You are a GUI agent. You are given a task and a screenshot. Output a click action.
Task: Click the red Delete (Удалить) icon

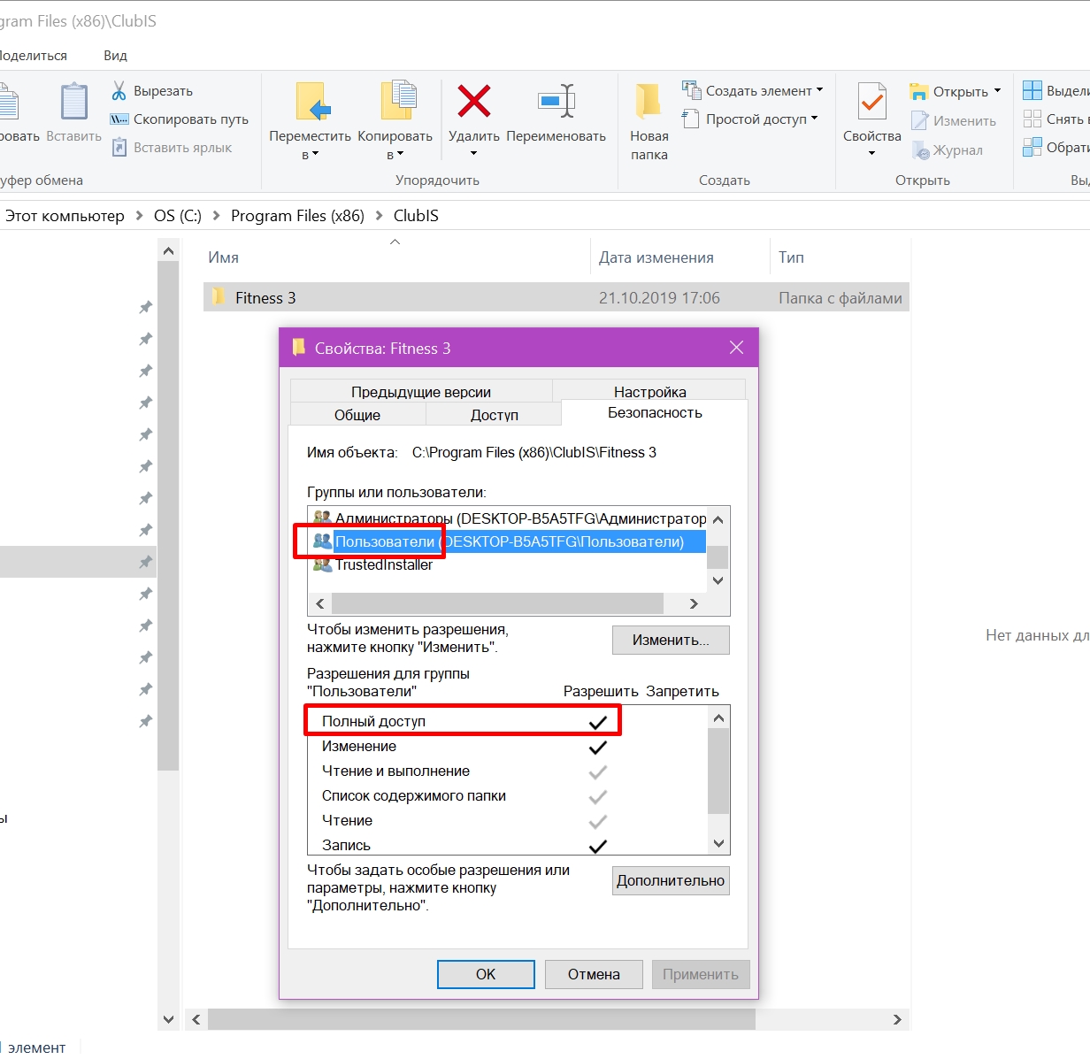pyautogui.click(x=474, y=102)
